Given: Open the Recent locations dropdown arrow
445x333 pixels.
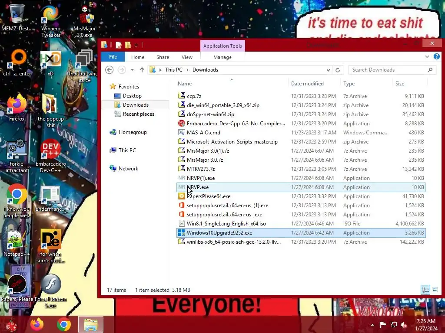Looking at the screenshot, I should [x=132, y=70].
